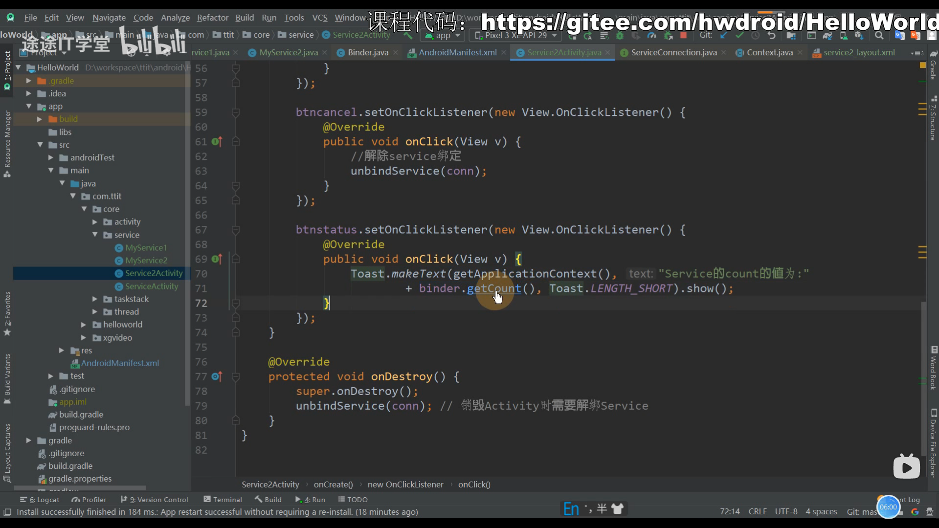
Task: Open the AVD Manager icon
Action: [x=844, y=36]
